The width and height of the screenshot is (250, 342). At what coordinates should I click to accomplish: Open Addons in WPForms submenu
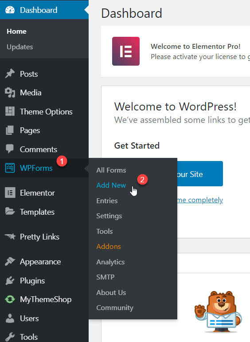109,247
